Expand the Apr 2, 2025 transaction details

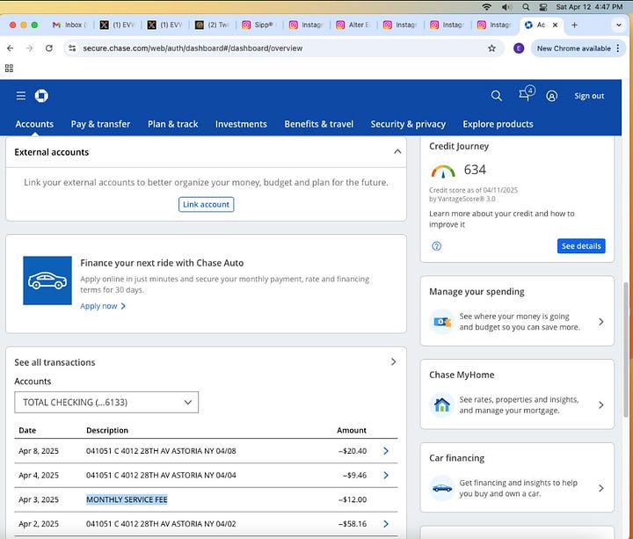pos(386,524)
